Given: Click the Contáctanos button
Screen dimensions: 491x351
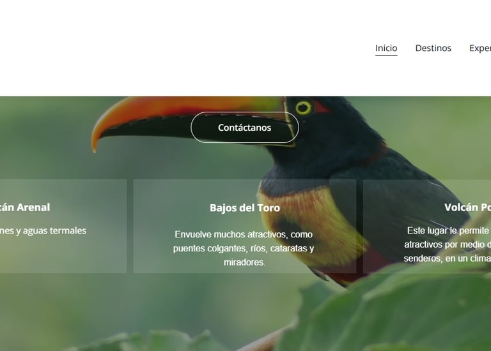Looking at the screenshot, I should (x=245, y=127).
